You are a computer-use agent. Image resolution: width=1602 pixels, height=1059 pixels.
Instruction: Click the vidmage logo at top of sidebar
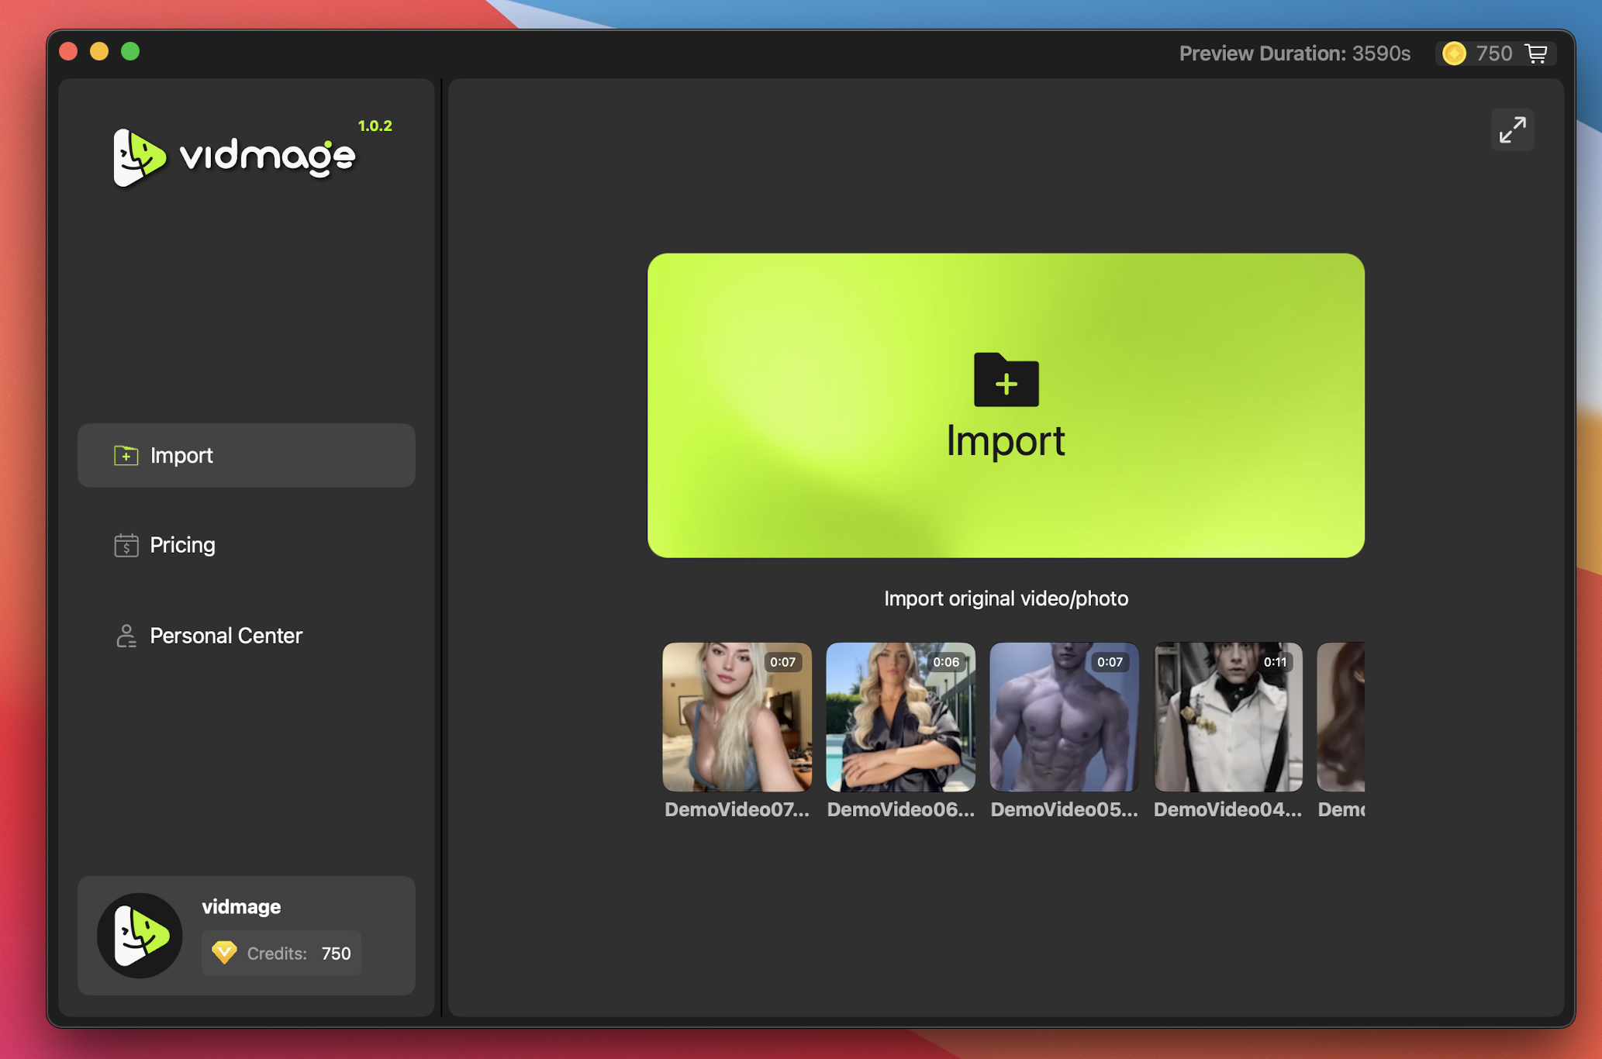234,157
